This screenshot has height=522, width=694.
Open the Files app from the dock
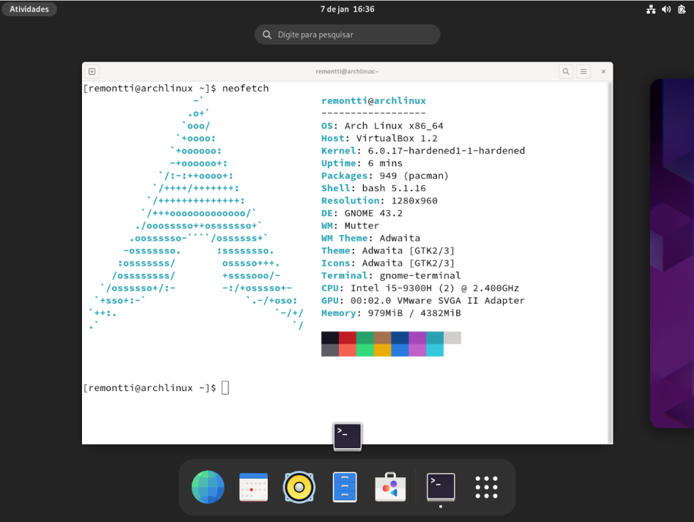point(346,487)
